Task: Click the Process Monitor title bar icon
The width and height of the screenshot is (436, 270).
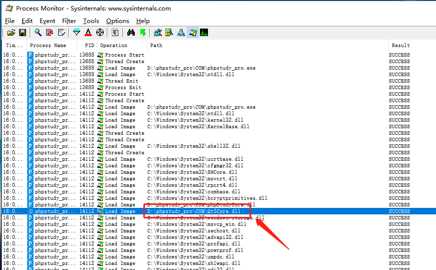Action: click(x=9, y=9)
